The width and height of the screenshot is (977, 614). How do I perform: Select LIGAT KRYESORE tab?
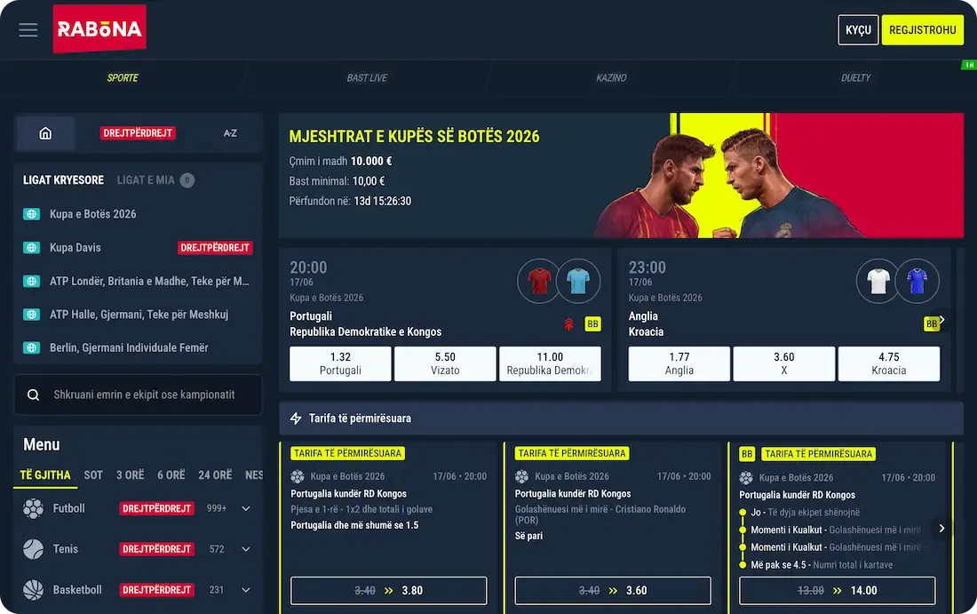(64, 180)
